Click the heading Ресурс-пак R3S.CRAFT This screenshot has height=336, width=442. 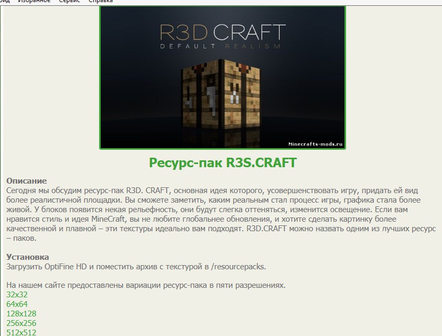[223, 162]
